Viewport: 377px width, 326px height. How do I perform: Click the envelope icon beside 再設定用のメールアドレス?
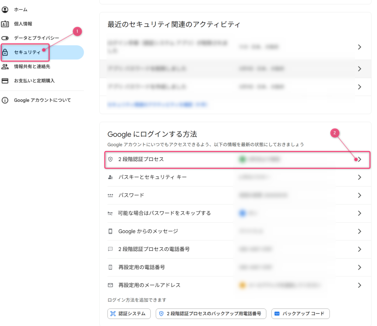point(111,285)
